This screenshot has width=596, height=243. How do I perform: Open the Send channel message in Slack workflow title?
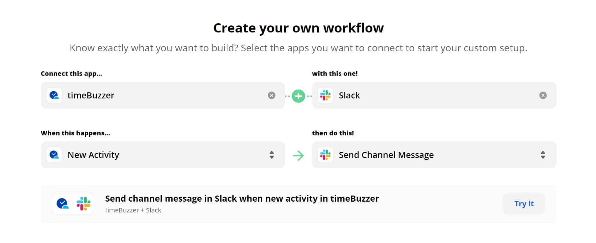point(242,198)
